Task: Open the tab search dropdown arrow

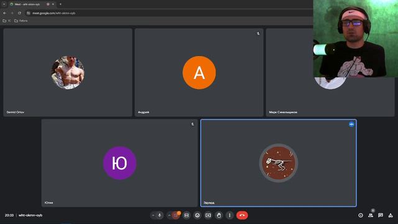Action: (x=4, y=4)
